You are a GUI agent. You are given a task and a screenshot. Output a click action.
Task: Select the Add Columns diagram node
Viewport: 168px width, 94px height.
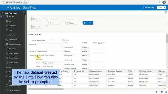pos(71,23)
